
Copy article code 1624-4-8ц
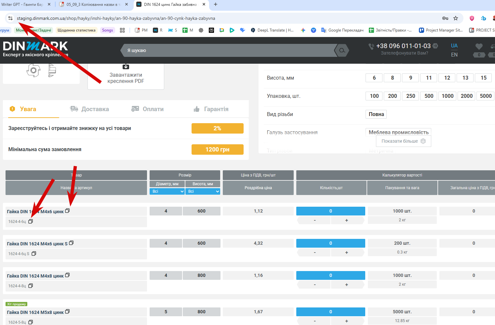coord(31,286)
